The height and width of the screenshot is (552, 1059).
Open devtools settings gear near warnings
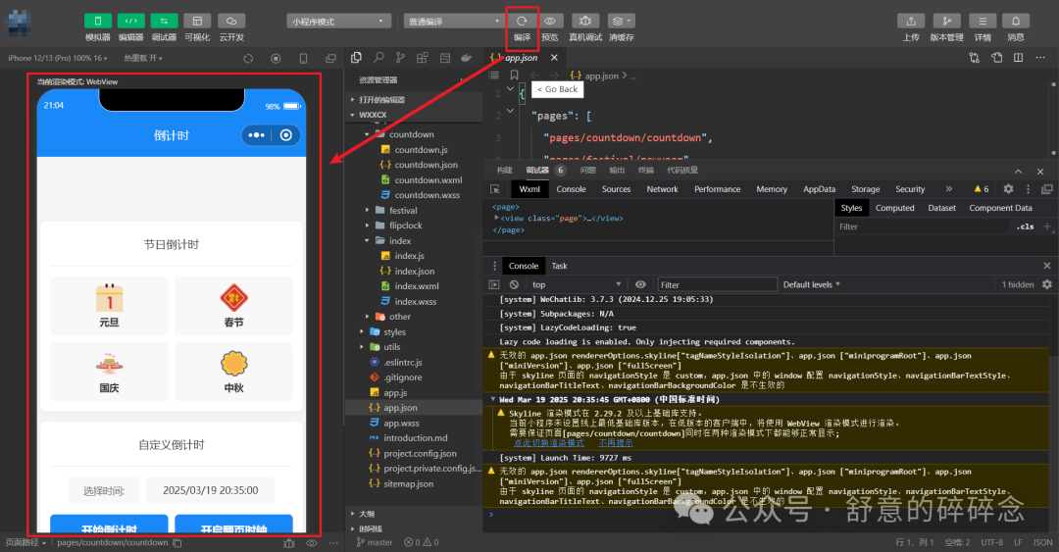(1008, 189)
